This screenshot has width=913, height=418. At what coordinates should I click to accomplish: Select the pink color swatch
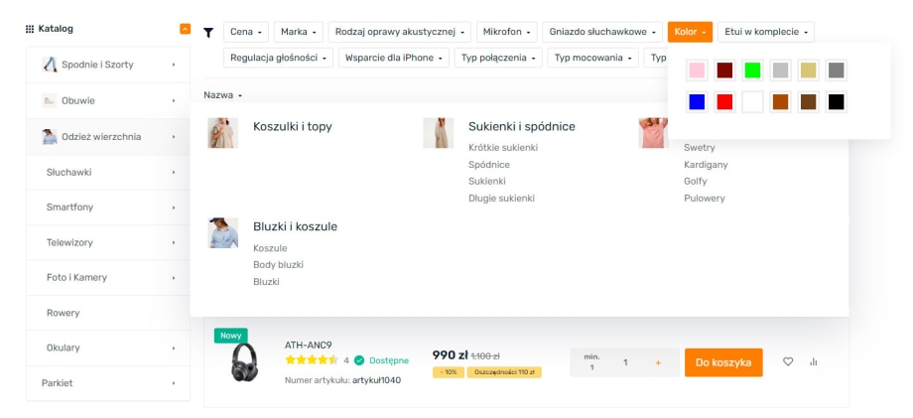(x=697, y=70)
